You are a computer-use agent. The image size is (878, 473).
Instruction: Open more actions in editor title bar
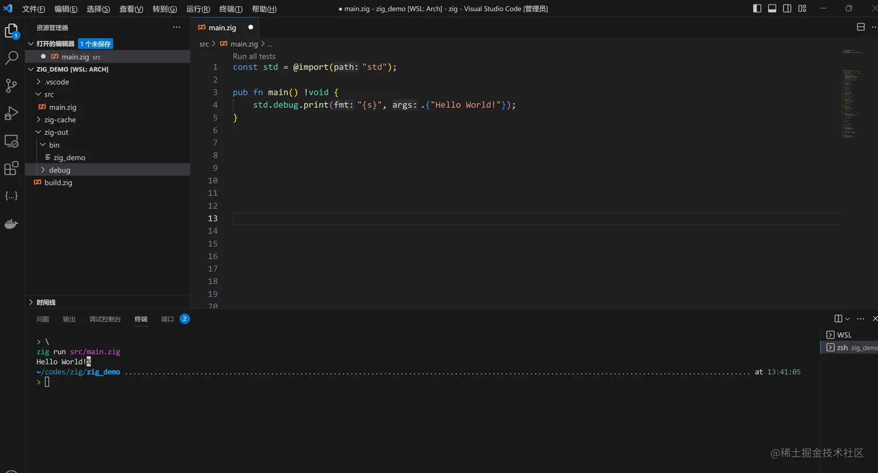(x=875, y=27)
